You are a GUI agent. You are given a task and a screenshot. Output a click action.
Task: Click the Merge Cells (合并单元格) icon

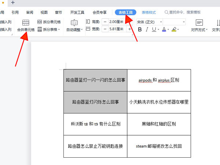[x=26, y=23]
